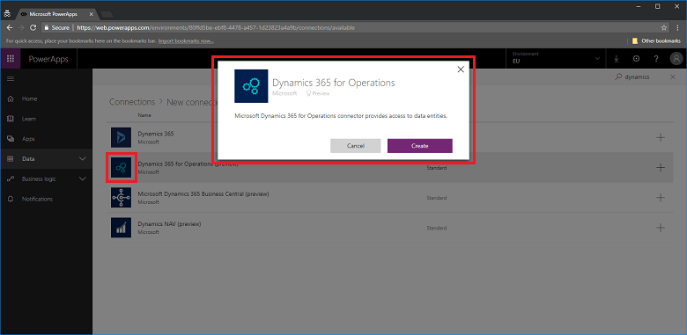Open a new browser tab
Viewport: 687px width, 335px height.
pos(107,14)
